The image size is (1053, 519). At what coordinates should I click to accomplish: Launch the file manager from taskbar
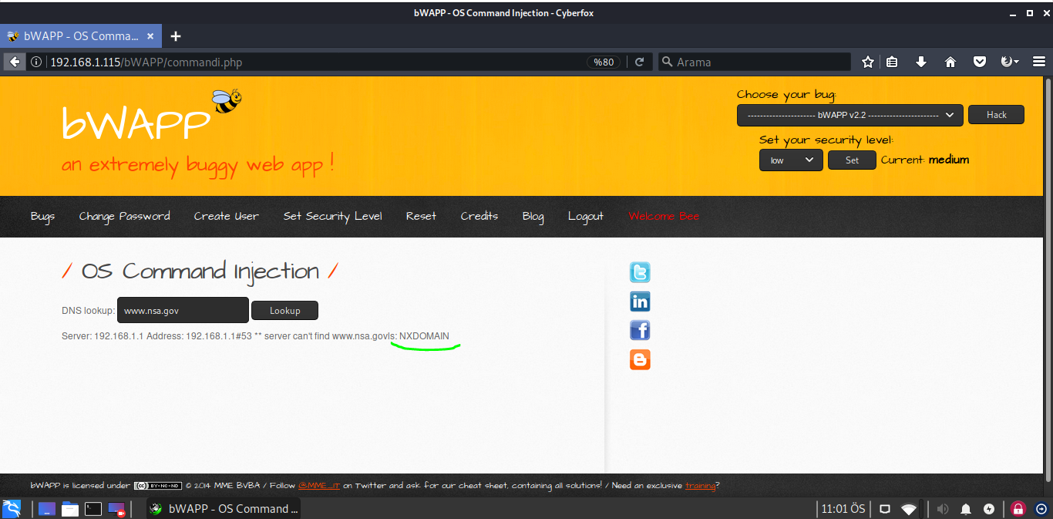70,509
